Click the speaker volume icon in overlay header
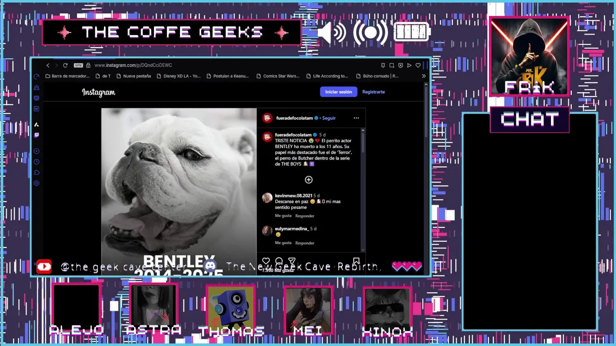The width and height of the screenshot is (616, 346). click(332, 33)
